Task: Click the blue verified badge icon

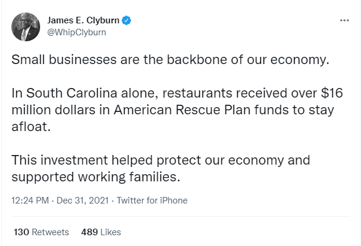Action: 128,21
